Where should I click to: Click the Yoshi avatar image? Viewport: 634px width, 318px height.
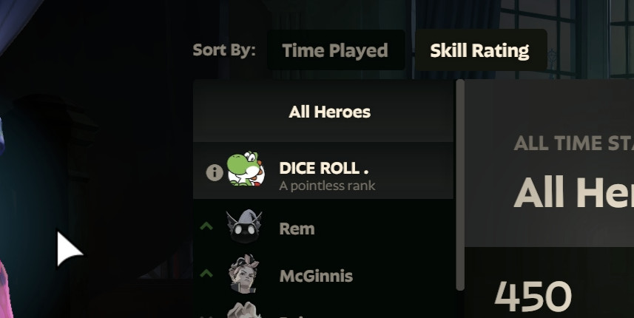[x=246, y=169]
